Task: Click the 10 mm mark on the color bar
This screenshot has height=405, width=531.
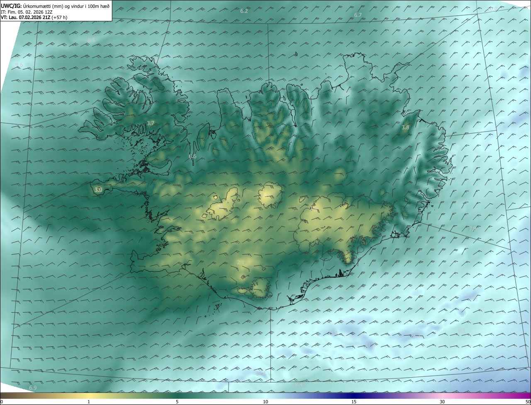Action: pyautogui.click(x=265, y=402)
